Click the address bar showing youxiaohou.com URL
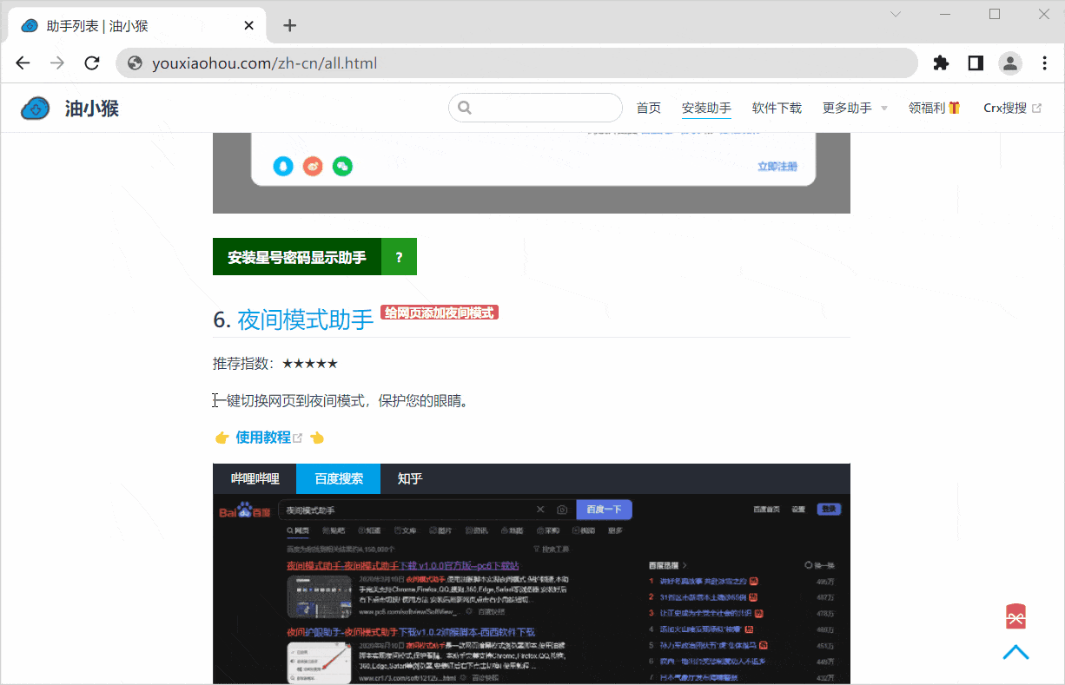This screenshot has height=685, width=1065. [517, 63]
